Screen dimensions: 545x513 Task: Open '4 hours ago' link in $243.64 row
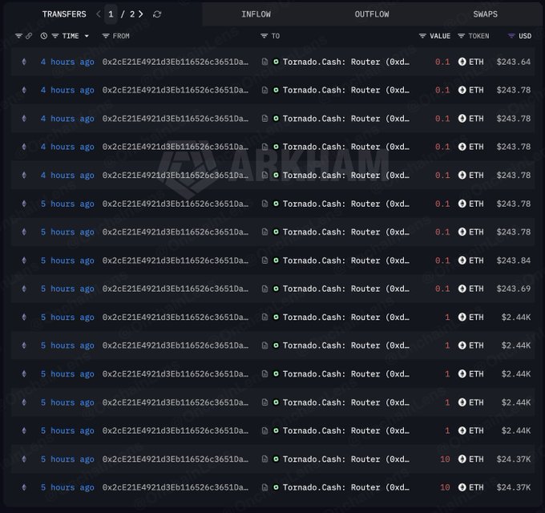click(x=67, y=62)
